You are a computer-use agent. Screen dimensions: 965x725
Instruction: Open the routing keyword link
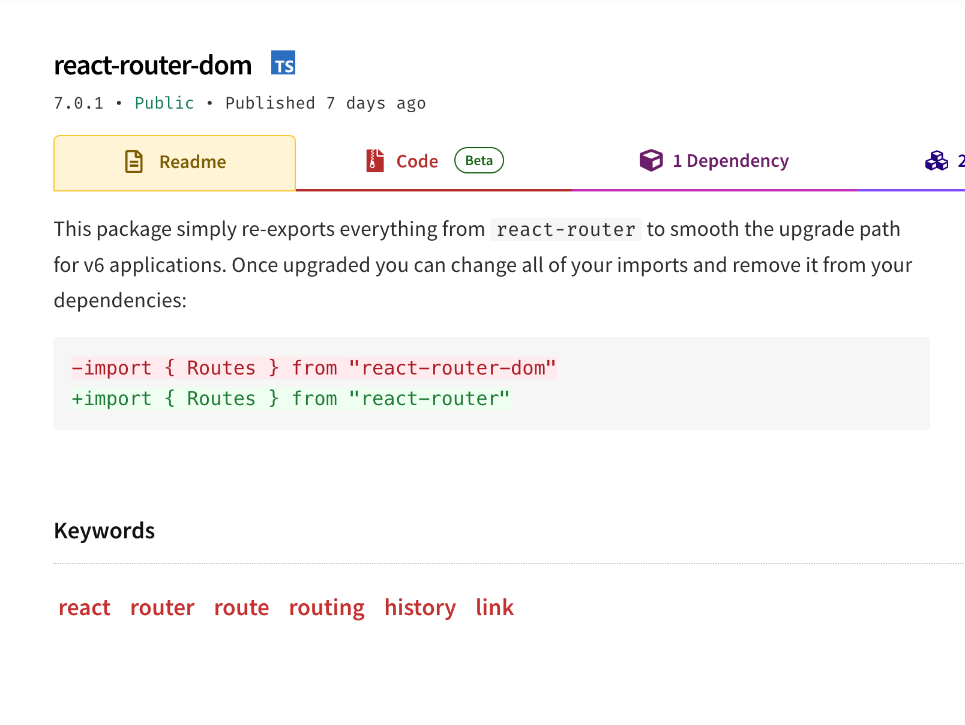point(326,608)
